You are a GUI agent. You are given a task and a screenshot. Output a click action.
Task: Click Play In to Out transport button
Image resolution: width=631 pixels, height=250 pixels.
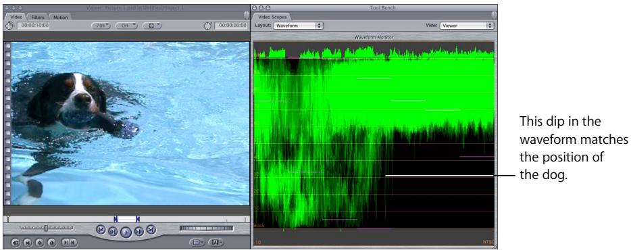(113, 232)
